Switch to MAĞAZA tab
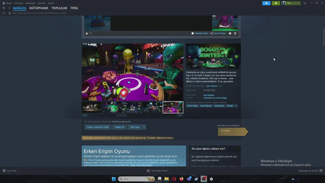Viewport: 325px width, 183px height. point(20,8)
